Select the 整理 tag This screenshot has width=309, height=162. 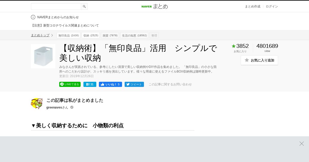154,35
